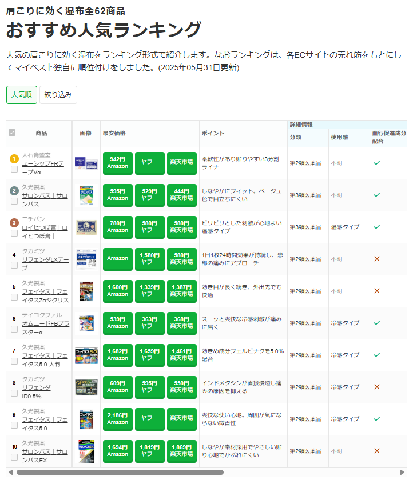Click the 550円 楽天市場 price button
This screenshot has height=480, width=413.
click(x=182, y=387)
